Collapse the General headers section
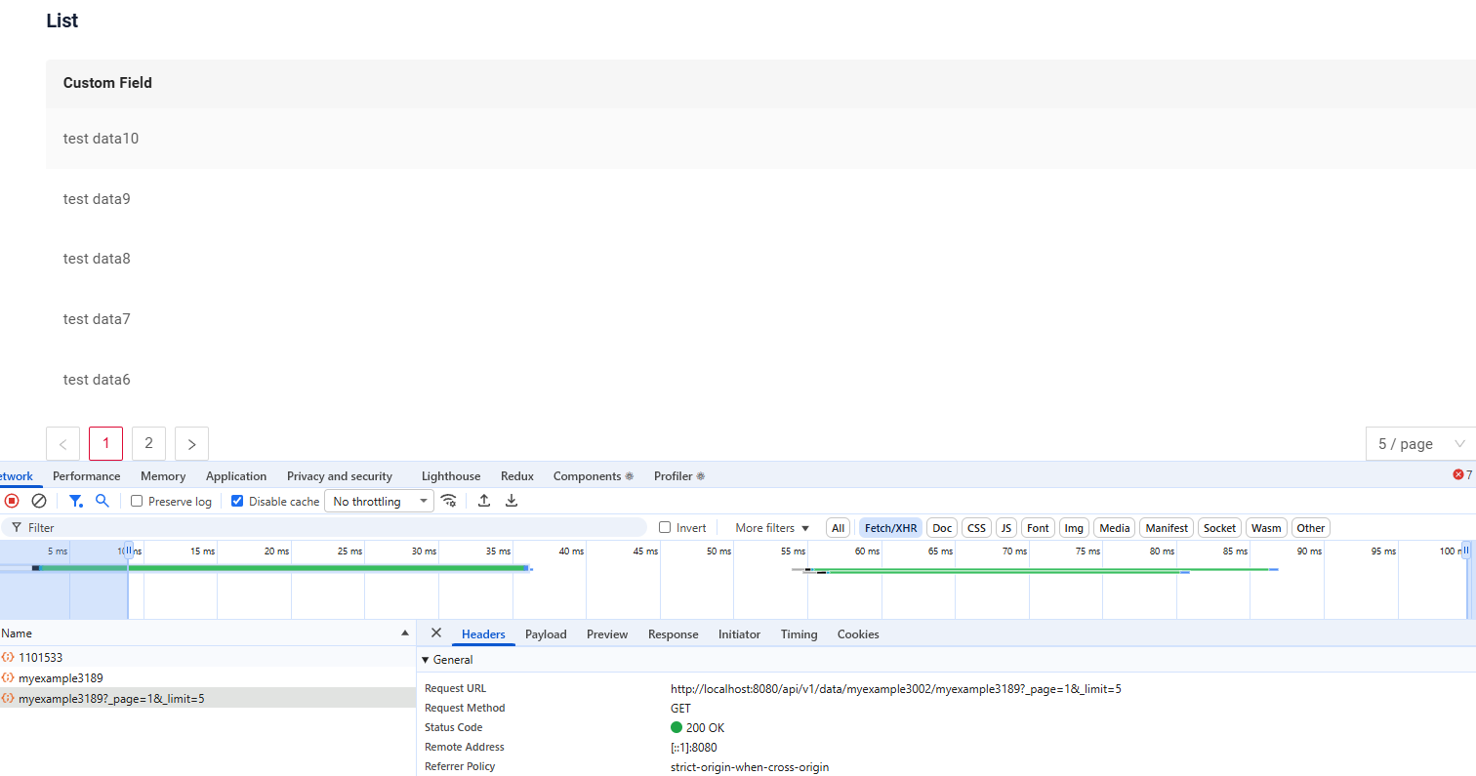 pos(426,660)
